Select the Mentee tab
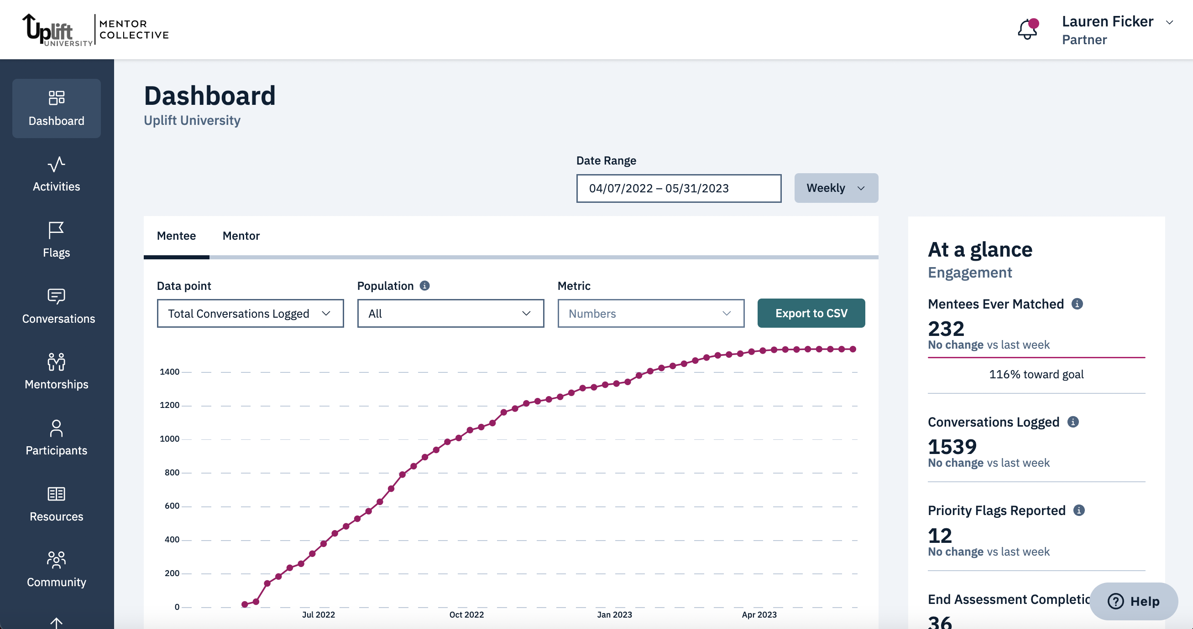This screenshot has width=1193, height=629. [176, 236]
